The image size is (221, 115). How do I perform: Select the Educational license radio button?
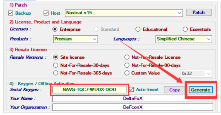tap(138, 29)
